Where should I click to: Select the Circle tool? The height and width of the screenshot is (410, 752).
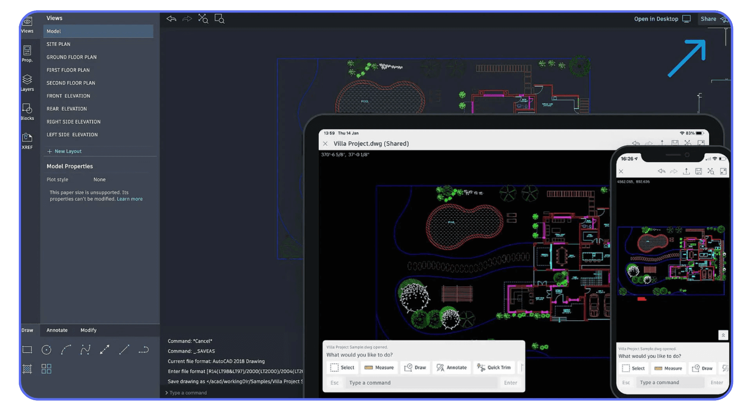(x=46, y=349)
